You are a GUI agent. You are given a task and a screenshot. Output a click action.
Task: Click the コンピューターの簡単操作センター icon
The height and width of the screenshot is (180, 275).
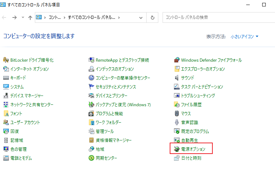[x=91, y=78]
